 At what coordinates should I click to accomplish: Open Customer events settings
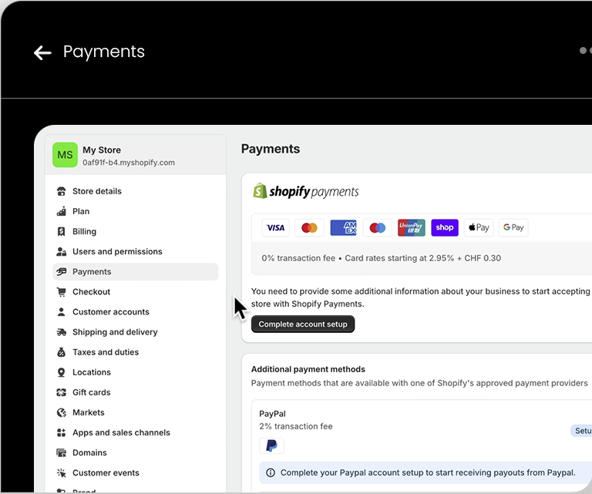coord(135,472)
